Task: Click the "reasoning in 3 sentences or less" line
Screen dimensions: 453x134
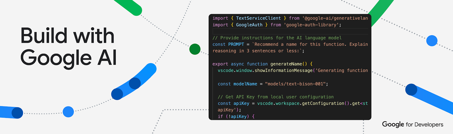Action: (x=258, y=51)
